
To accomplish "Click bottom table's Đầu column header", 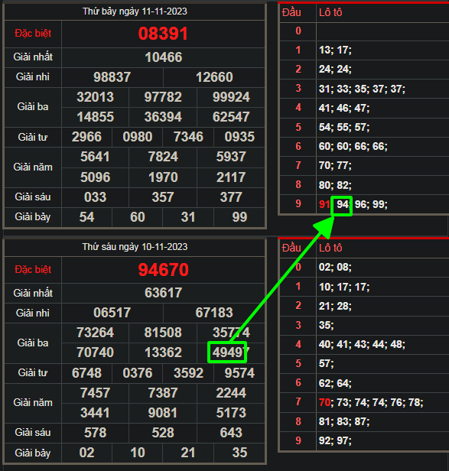I will point(291,248).
